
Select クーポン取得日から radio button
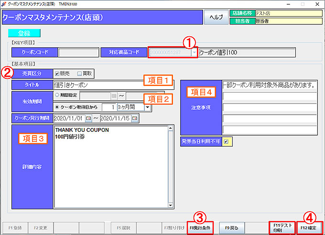point(57,107)
